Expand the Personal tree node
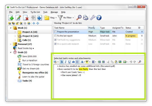 [x=11, y=44]
